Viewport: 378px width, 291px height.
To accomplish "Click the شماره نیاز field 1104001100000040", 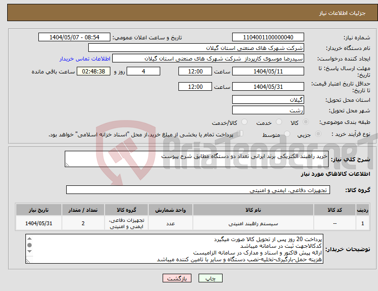I will [268, 37].
